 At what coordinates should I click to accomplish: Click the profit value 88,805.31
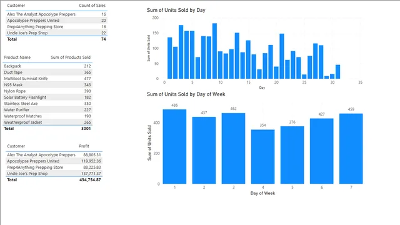point(92,155)
